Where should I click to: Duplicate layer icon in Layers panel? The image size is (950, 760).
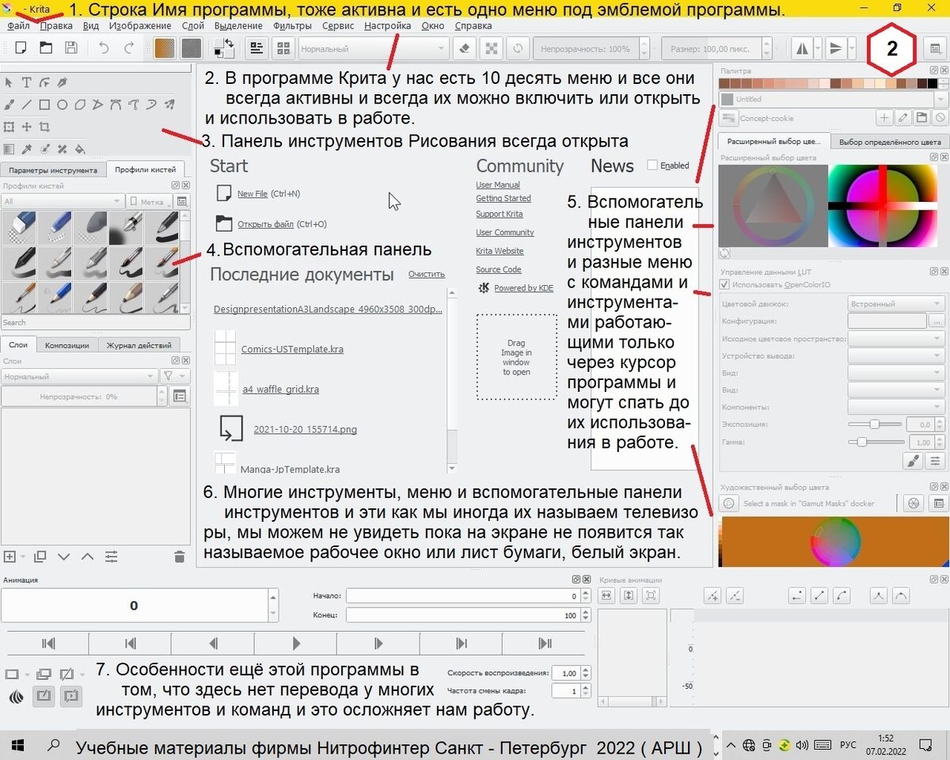[40, 557]
